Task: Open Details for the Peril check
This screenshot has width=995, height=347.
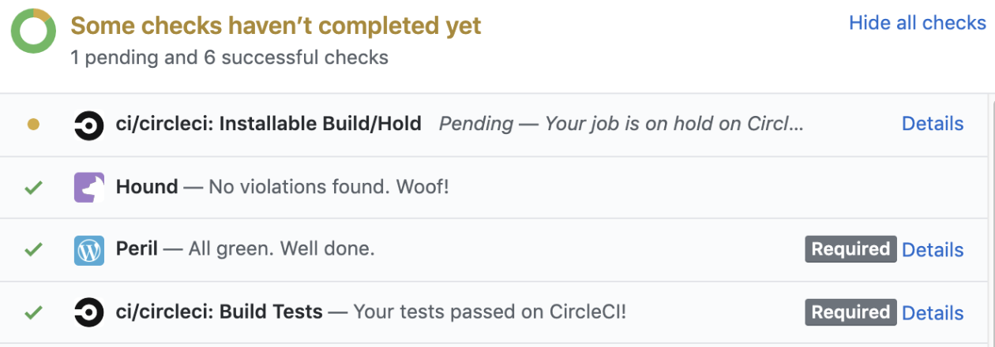Action: click(x=933, y=250)
